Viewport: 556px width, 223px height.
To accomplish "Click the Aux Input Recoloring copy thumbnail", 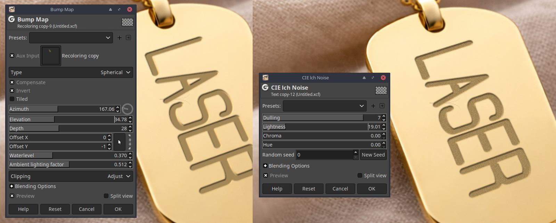I will 51,56.
